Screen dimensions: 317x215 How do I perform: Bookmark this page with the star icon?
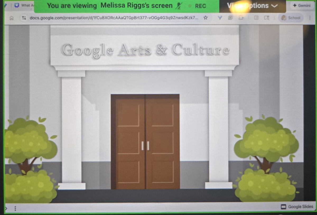206,18
